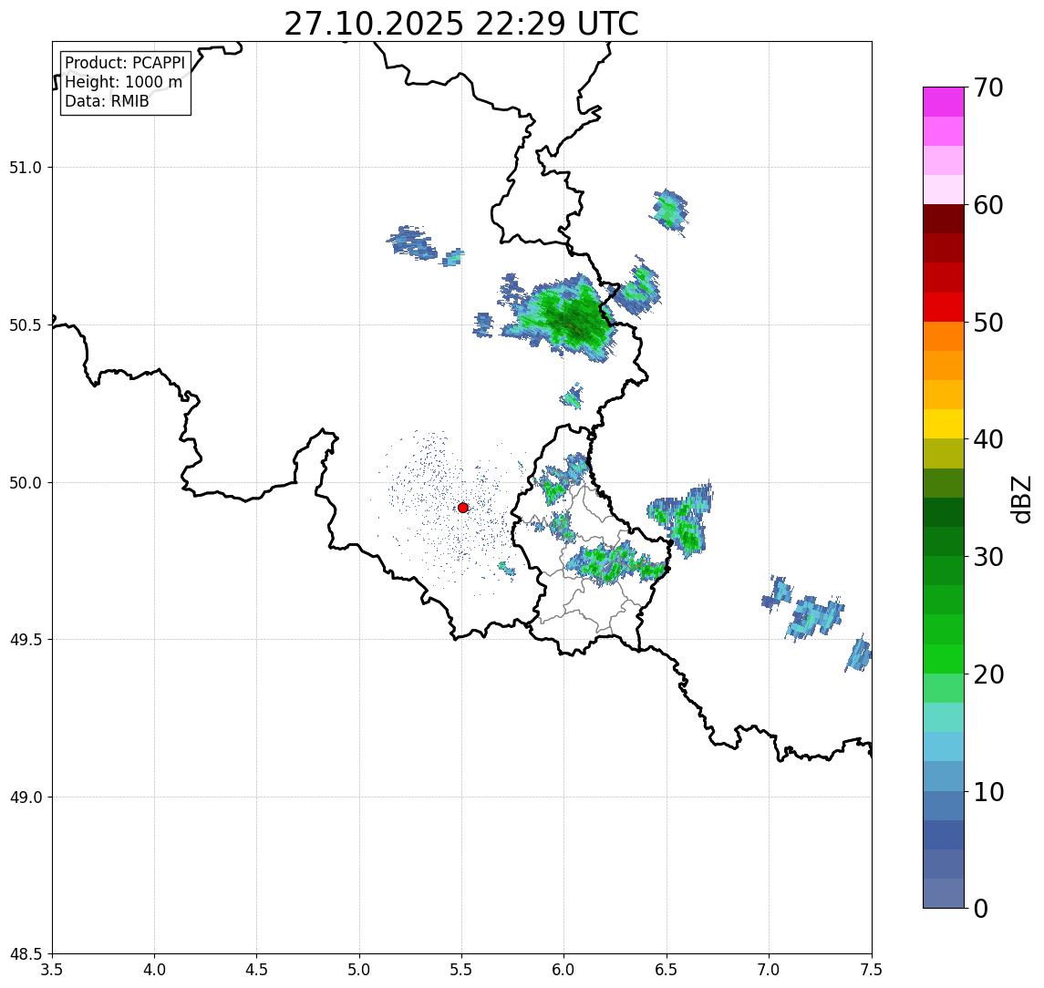Click the longitude tick label '4.0'
Image resolution: width=1044 pixels, height=988 pixels.
pyautogui.click(x=154, y=970)
